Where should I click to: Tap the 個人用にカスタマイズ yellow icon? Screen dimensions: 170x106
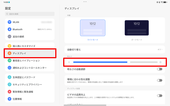pos(9,46)
